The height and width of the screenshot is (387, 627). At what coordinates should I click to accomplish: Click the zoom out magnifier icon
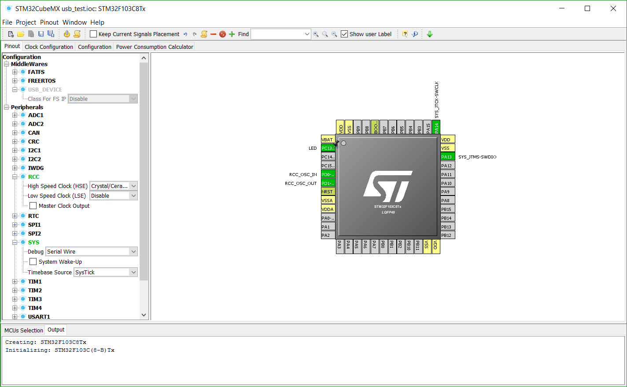(334, 34)
